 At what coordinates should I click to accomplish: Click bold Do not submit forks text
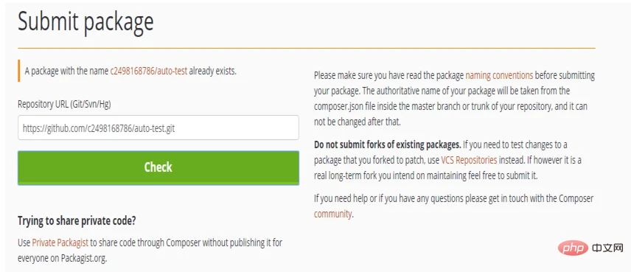point(388,144)
